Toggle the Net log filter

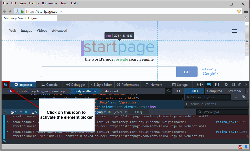click(x=13, y=112)
